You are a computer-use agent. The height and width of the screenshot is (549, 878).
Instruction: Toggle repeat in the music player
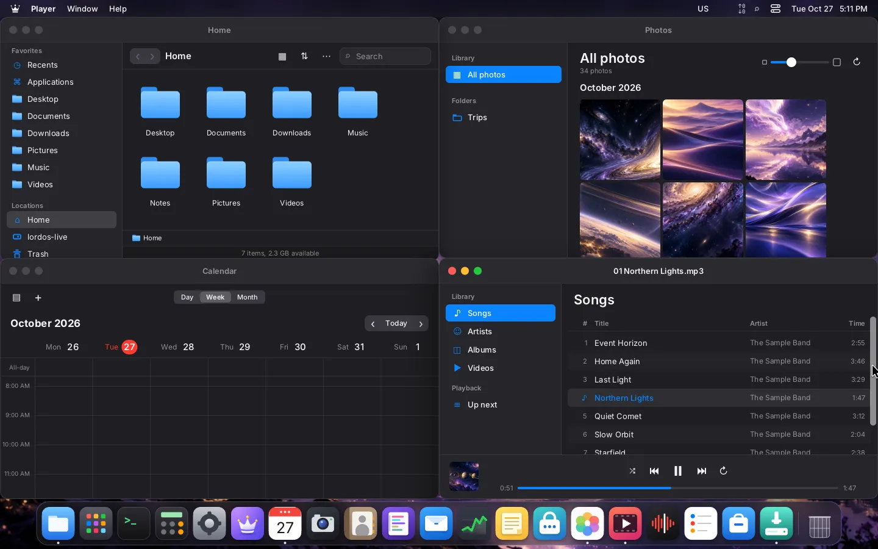(724, 471)
